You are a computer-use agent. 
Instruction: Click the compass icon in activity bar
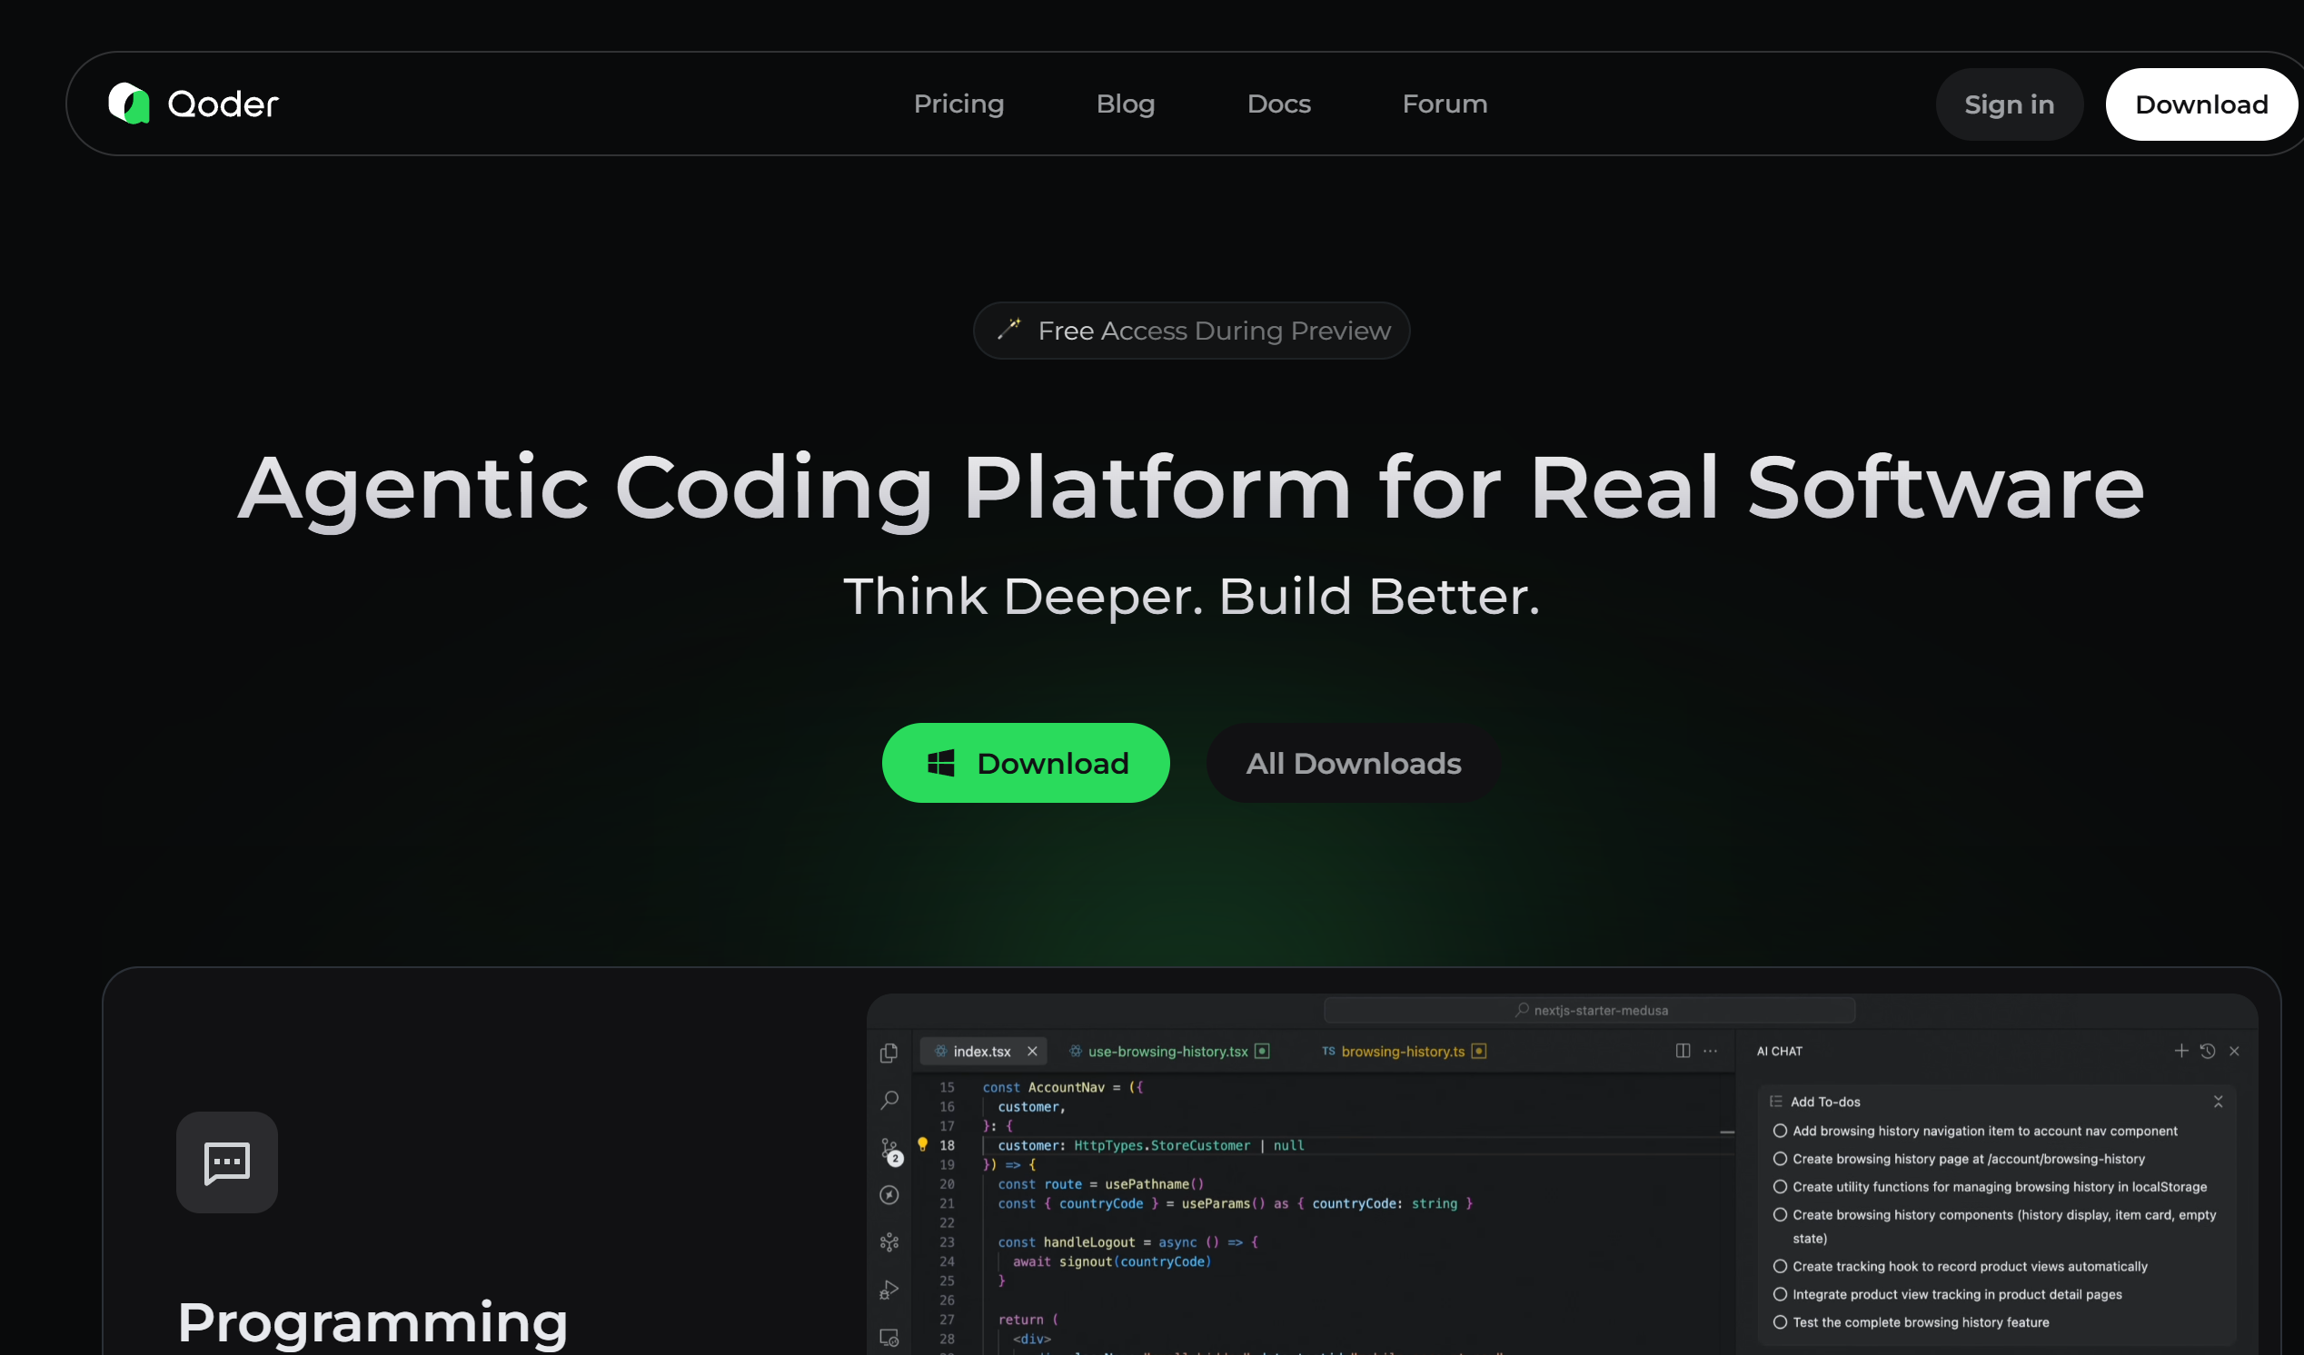tap(889, 1195)
